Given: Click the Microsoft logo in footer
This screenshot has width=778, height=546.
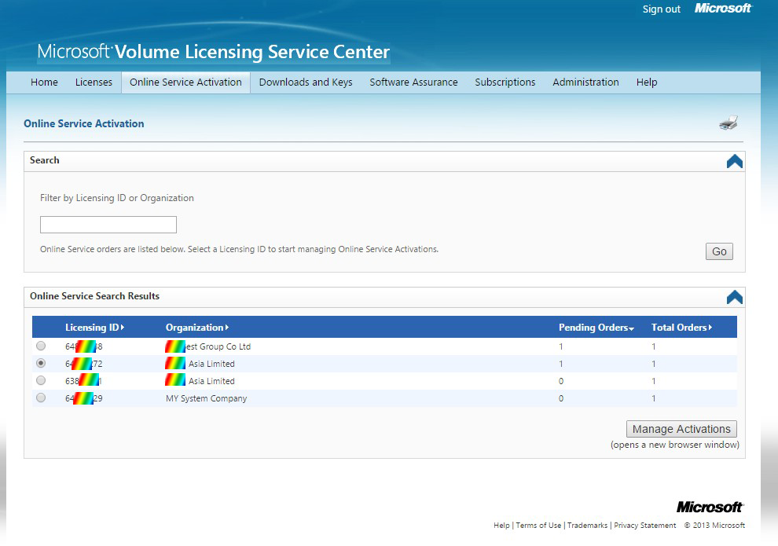Looking at the screenshot, I should (x=710, y=507).
